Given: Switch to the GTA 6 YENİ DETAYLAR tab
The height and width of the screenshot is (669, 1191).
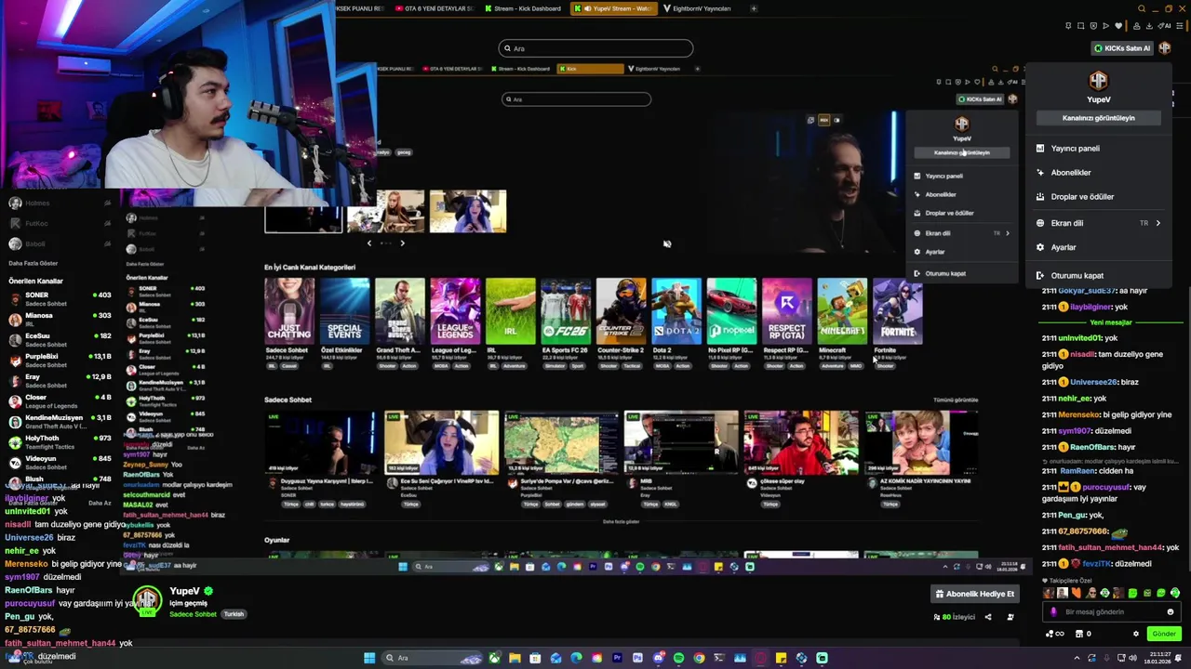Looking at the screenshot, I should (434, 8).
